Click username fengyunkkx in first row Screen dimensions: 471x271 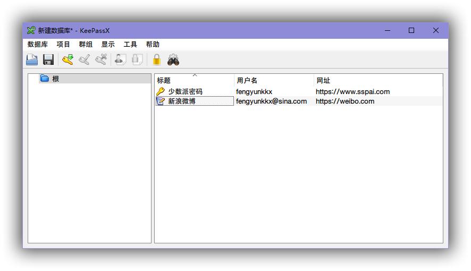coord(254,91)
